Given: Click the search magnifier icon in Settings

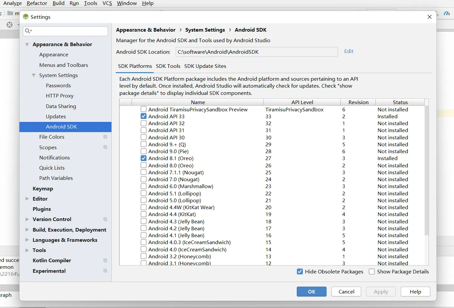Looking at the screenshot, I should (28, 31).
